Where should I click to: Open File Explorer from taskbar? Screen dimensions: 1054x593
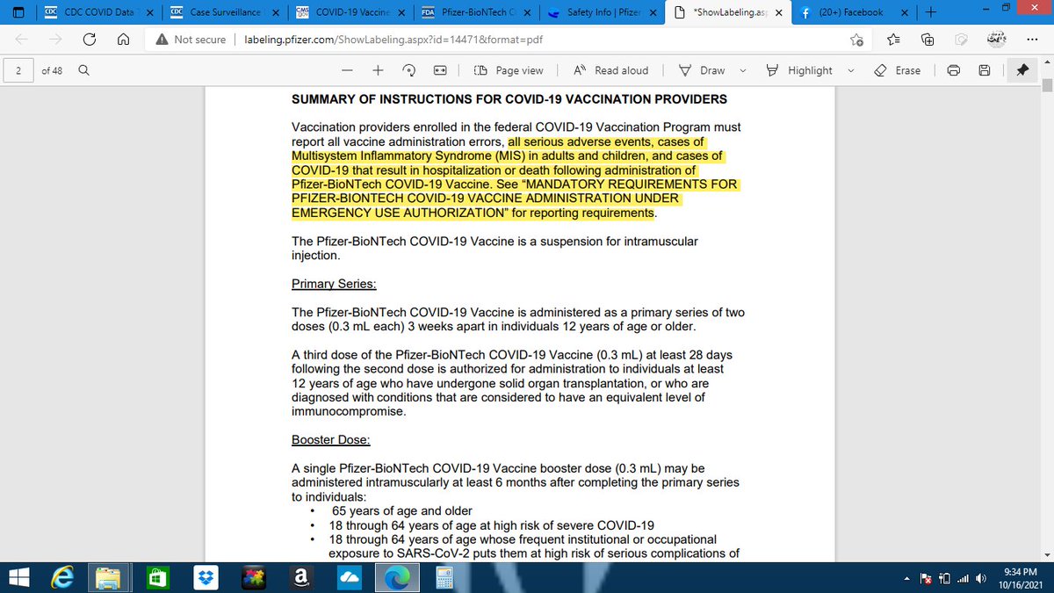pos(108,576)
